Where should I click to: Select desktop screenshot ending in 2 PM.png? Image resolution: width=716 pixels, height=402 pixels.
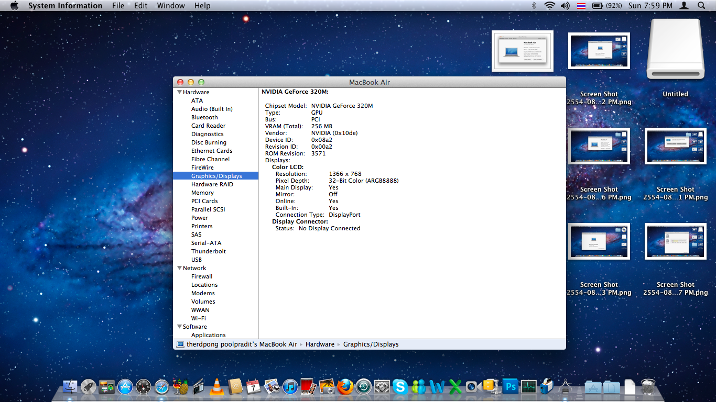click(599, 51)
